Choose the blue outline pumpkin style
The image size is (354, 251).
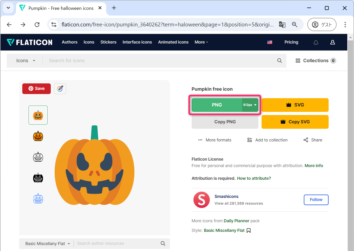click(x=38, y=199)
